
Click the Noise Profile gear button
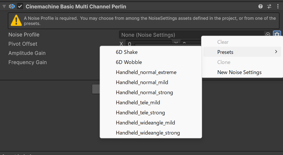277,34
